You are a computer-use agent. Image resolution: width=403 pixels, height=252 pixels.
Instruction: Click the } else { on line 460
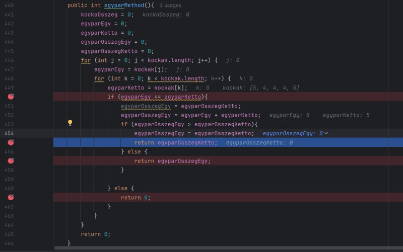[121, 188]
